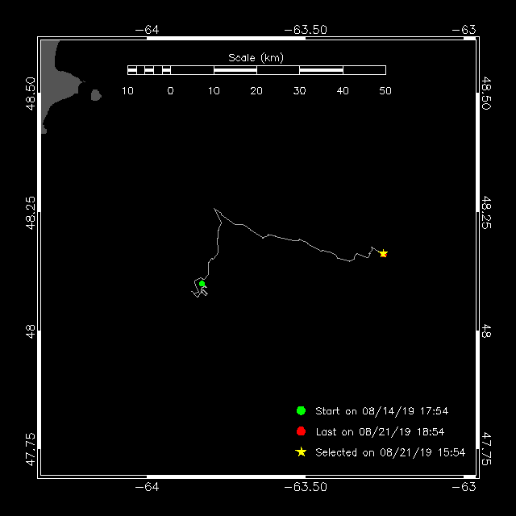Click the '50' label under the scale bar
The height and width of the screenshot is (516, 516).
[385, 90]
